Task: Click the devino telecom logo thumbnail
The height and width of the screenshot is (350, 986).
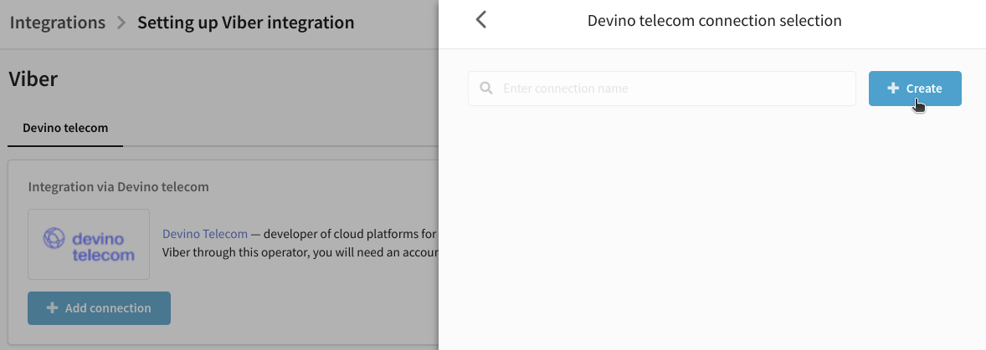Action: tap(89, 244)
